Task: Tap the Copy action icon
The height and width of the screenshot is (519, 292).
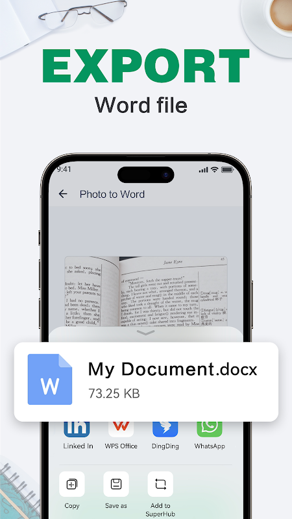Action: pos(72,484)
